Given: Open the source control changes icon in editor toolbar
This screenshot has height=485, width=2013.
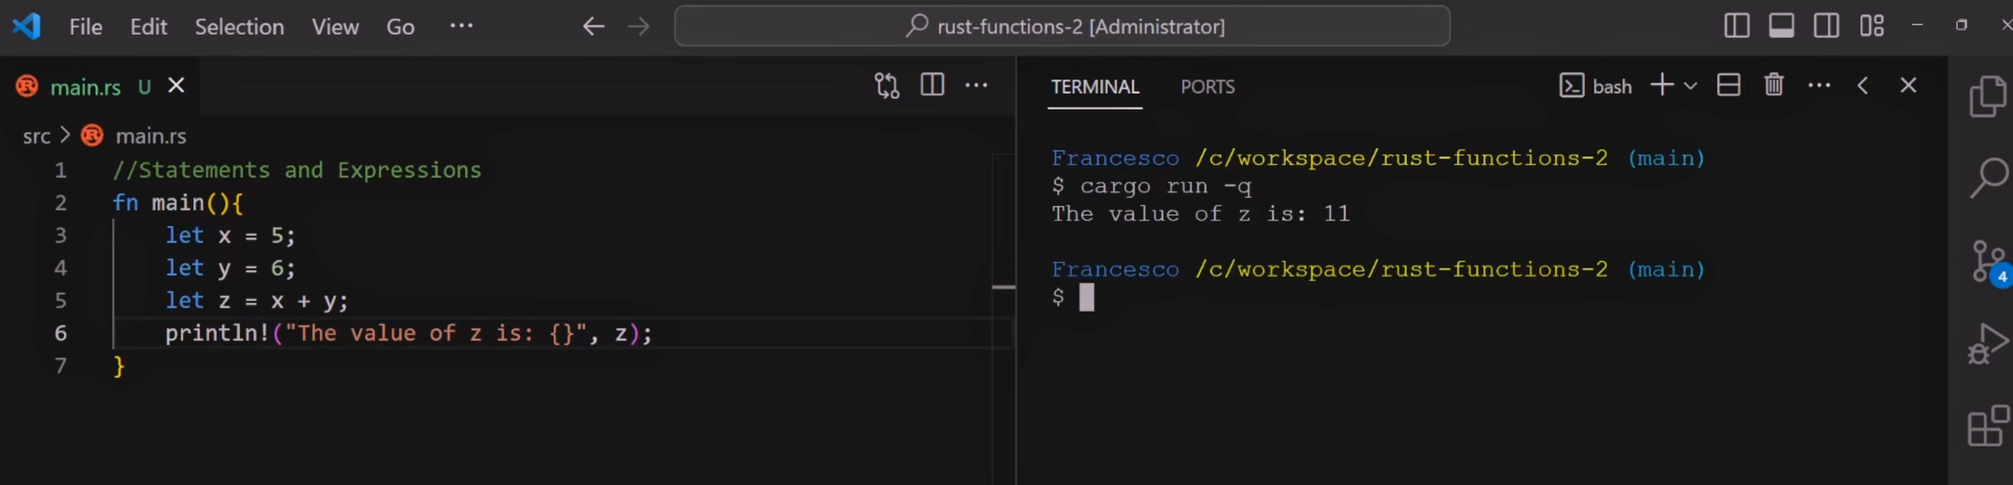Looking at the screenshot, I should coord(886,86).
